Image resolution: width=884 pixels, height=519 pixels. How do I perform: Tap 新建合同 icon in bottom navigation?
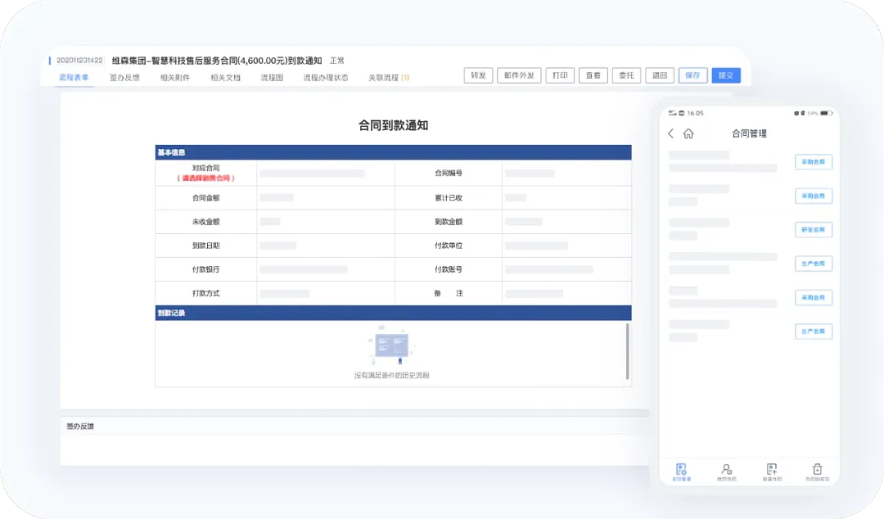point(771,470)
